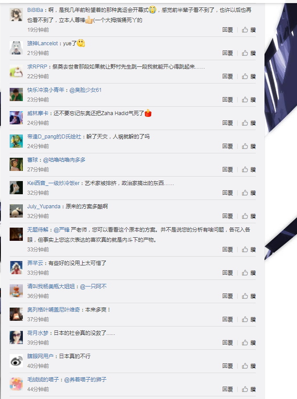Reply to 帝逢D_pang的D氏绘社's comment

(x=228, y=146)
